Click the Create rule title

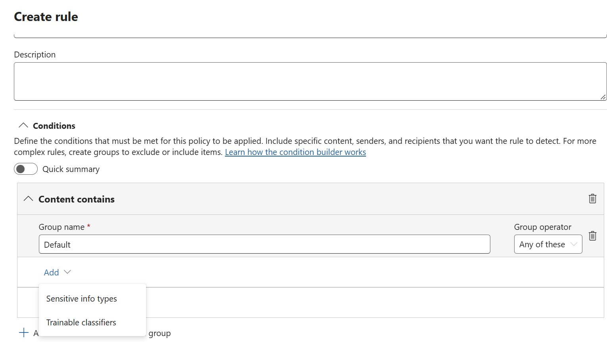[x=46, y=17]
